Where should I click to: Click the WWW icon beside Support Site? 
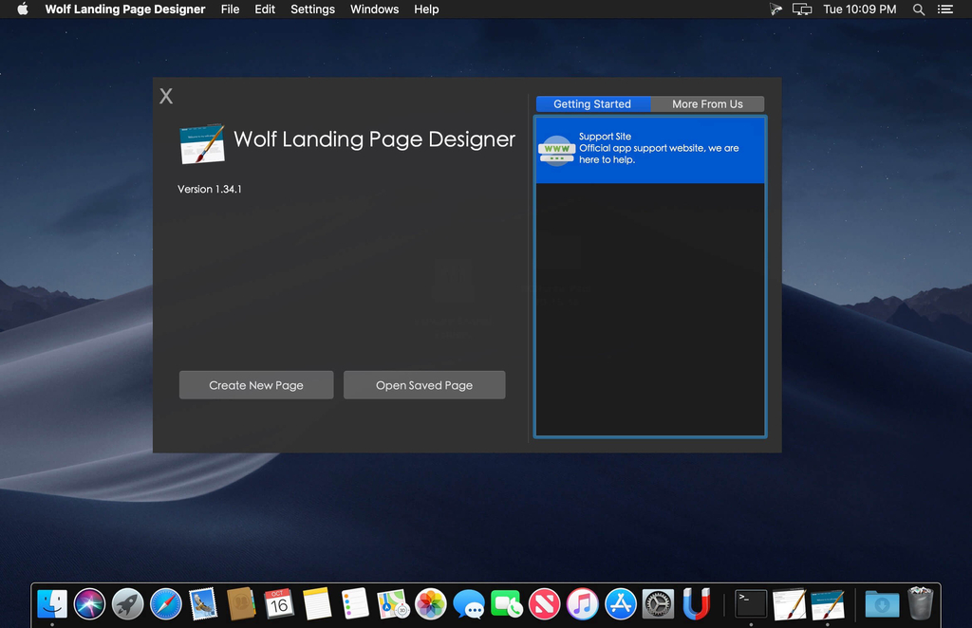pyautogui.click(x=556, y=151)
